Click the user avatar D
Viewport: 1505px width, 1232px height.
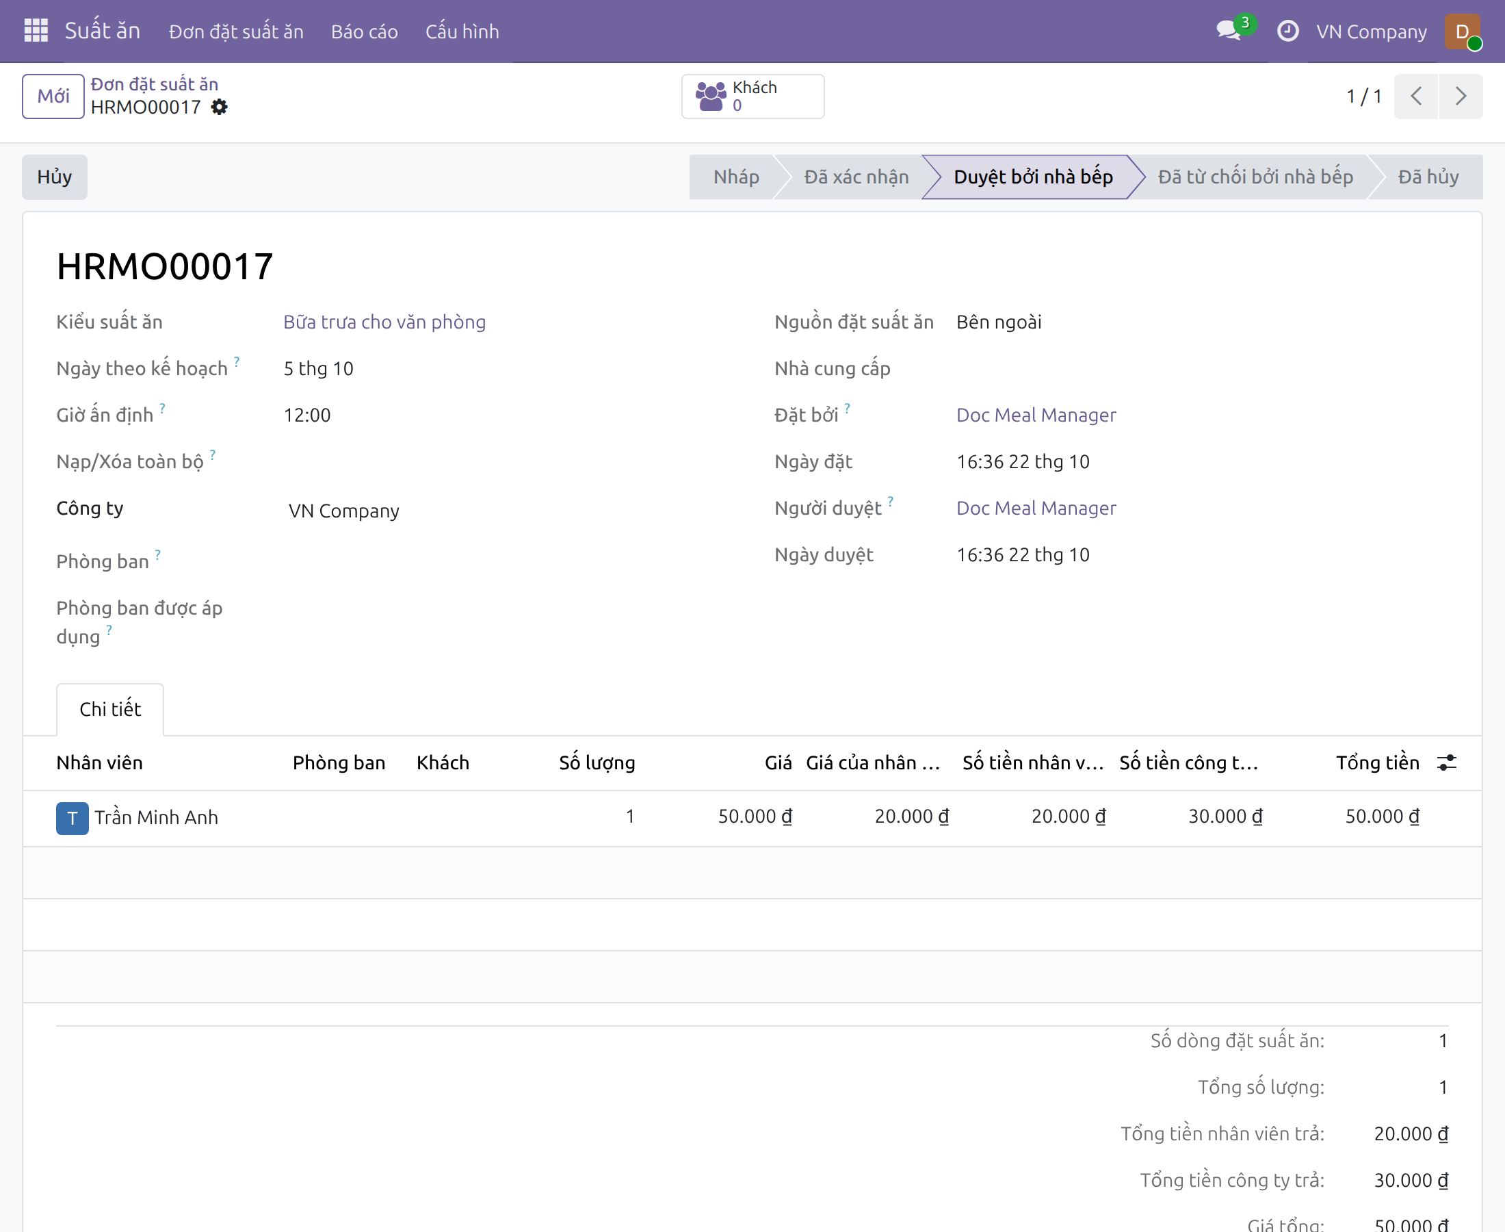point(1463,31)
